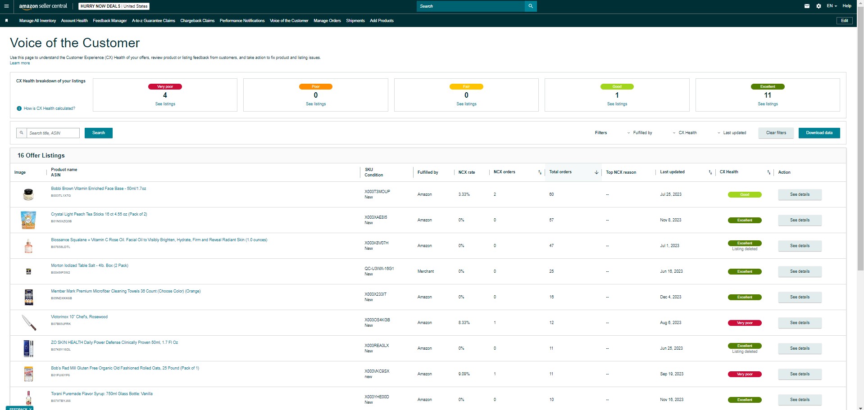Viewport: 864px width, 410px height.
Task: Open the settings gear icon
Action: [x=819, y=6]
